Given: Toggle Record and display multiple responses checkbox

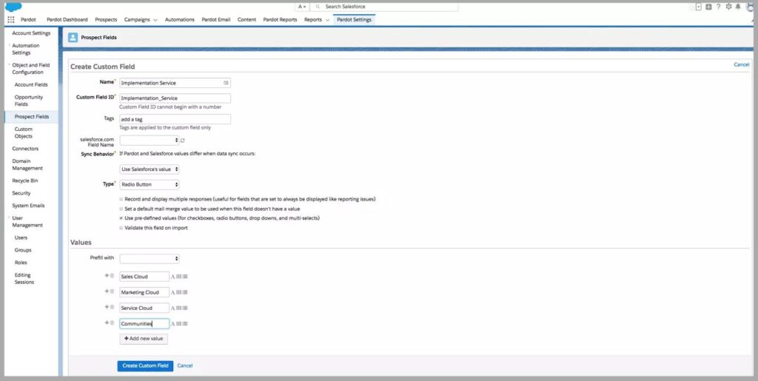Looking at the screenshot, I should (121, 199).
